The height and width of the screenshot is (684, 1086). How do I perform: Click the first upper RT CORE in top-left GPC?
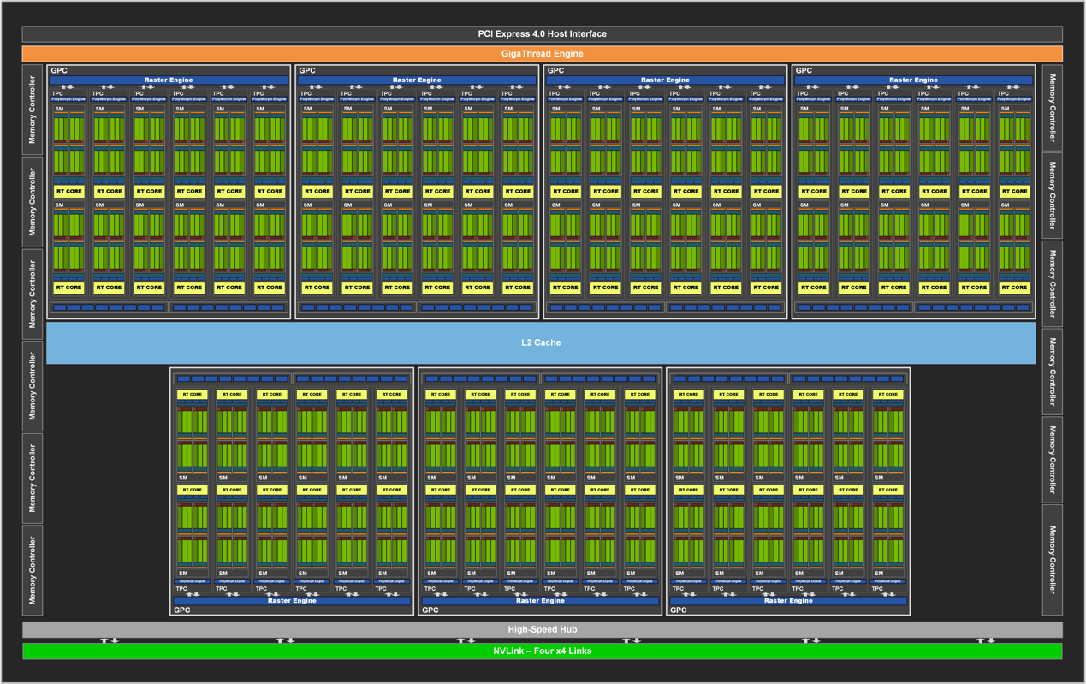(68, 192)
